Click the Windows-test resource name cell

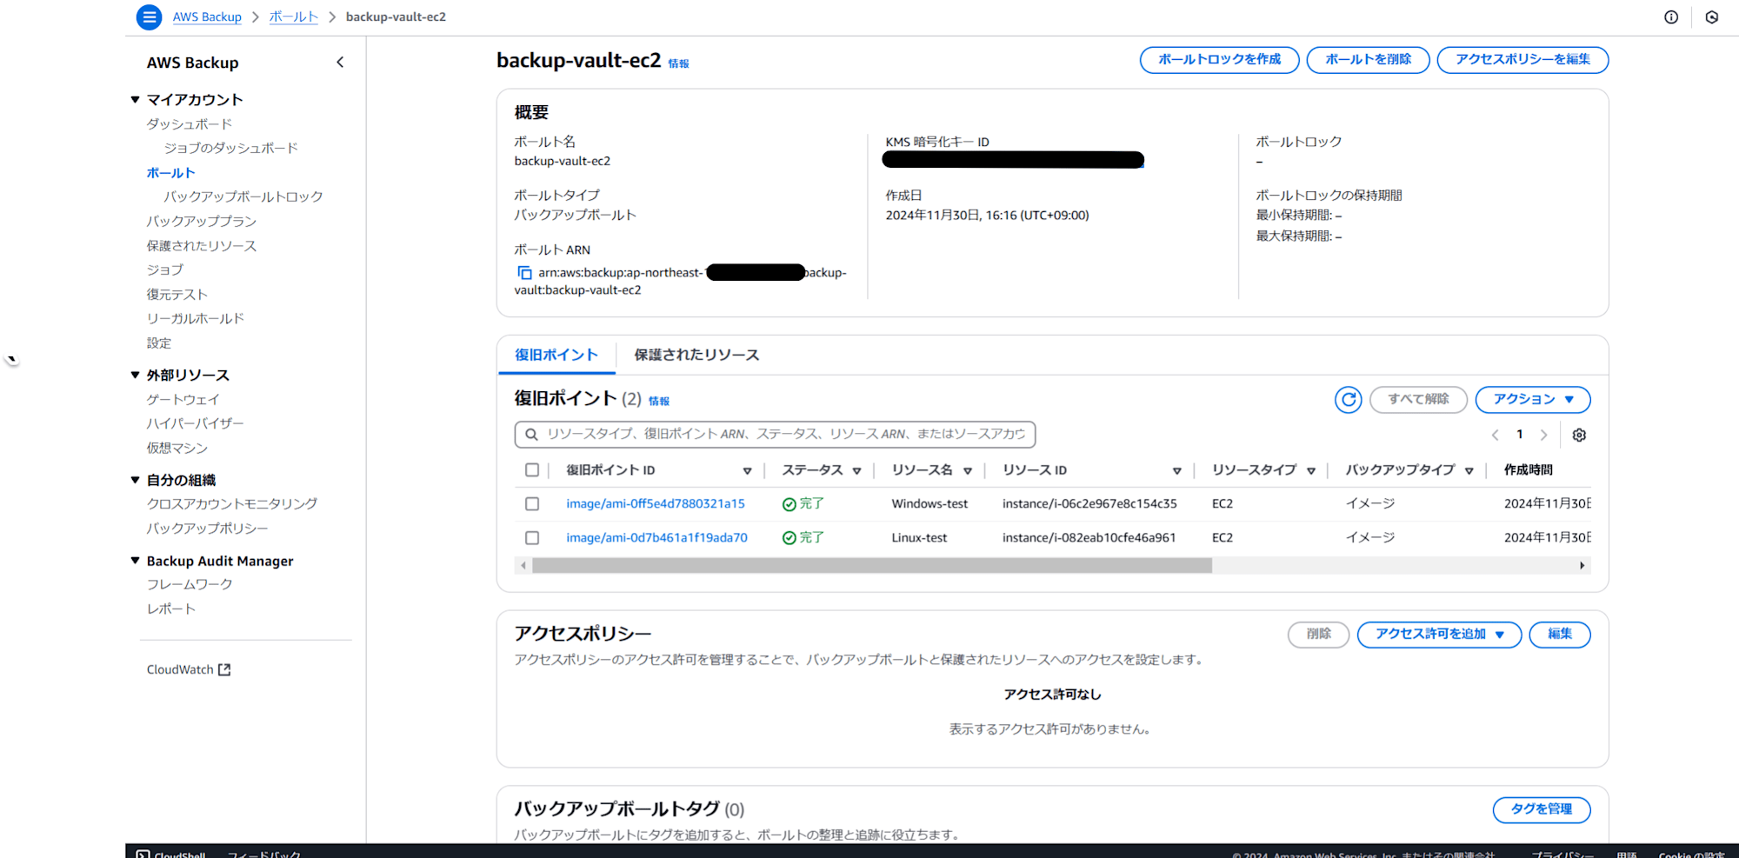pos(929,503)
